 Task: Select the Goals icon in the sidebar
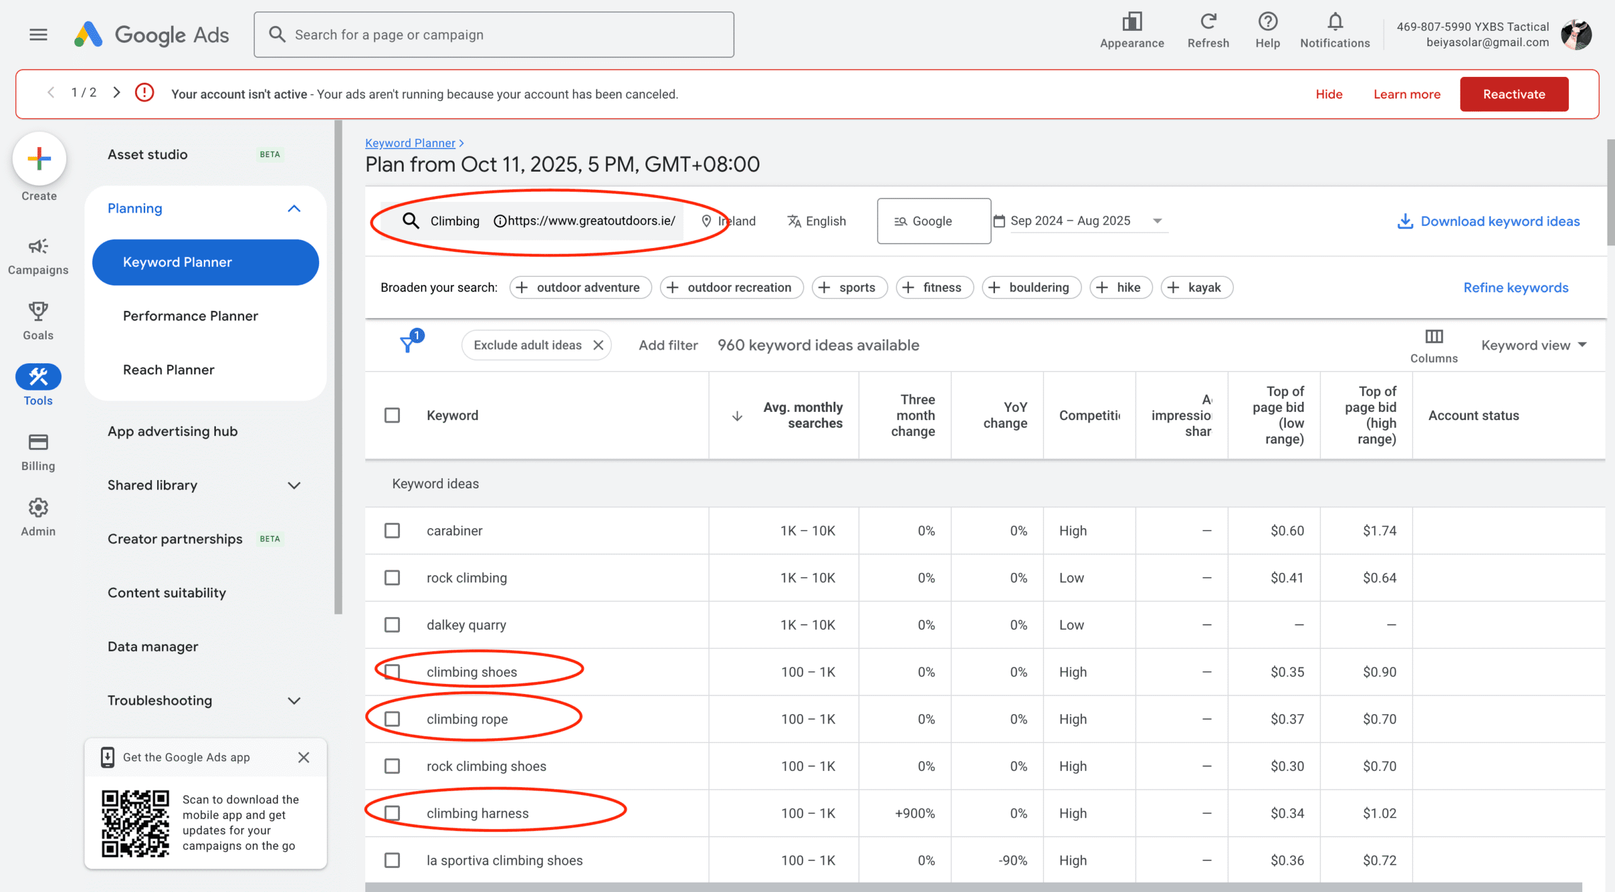38,320
